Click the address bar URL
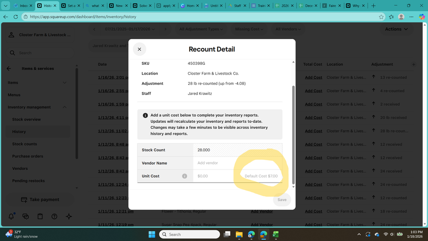The image size is (428, 241). (83, 17)
